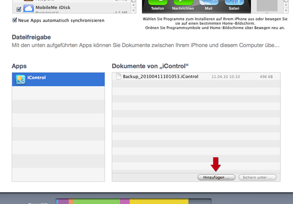Click the gray home screen page thumbnail
The width and height of the screenshot is (293, 204).
tap(267, 6)
